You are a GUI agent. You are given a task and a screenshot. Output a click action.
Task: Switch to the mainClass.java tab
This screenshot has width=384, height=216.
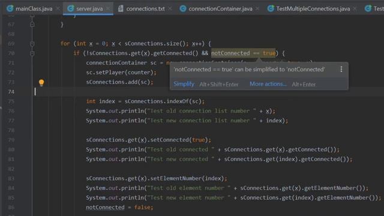tap(34, 9)
